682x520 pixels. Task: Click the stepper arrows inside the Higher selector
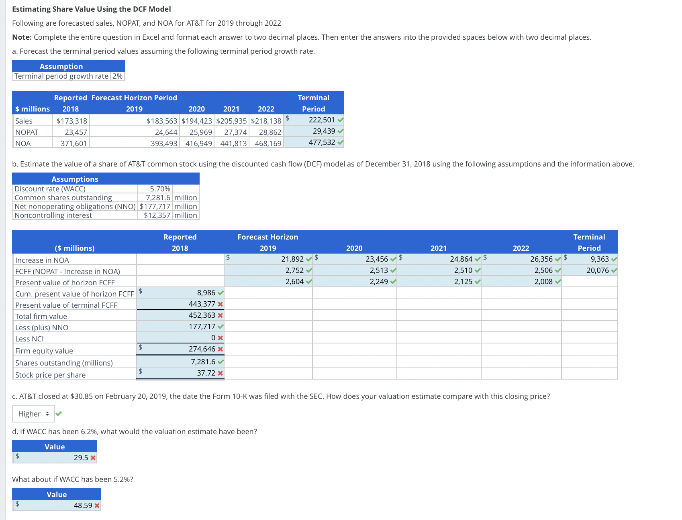click(x=47, y=414)
